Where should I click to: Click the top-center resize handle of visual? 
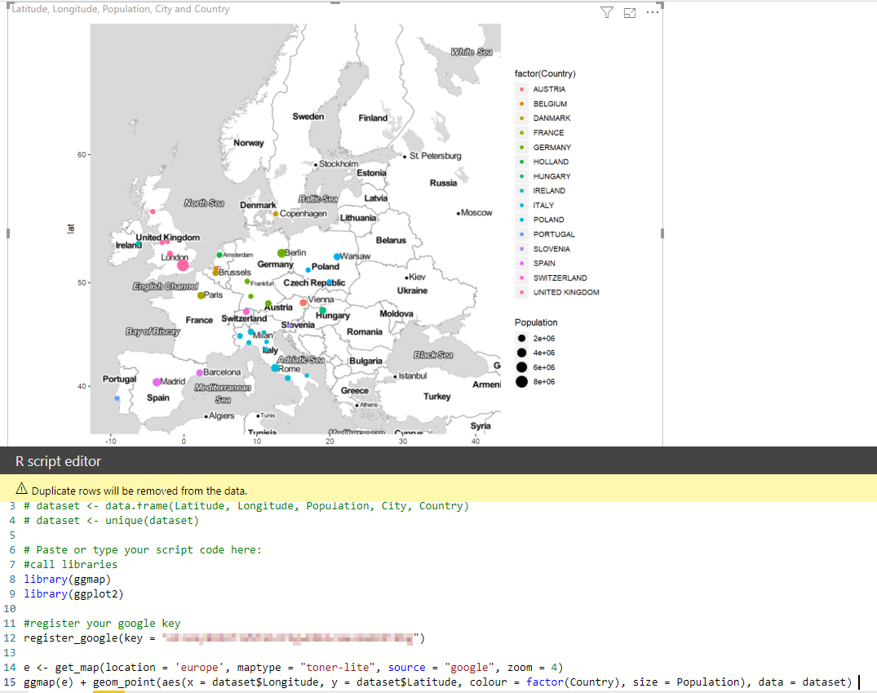coord(335,3)
